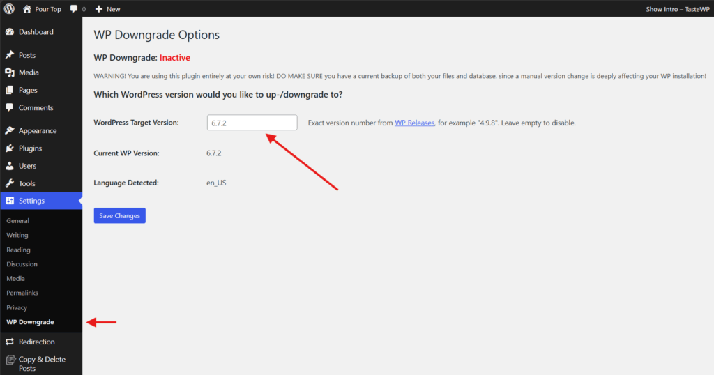This screenshot has height=375, width=714.
Task: Click the WordPress logo icon
Action: (x=9, y=8)
